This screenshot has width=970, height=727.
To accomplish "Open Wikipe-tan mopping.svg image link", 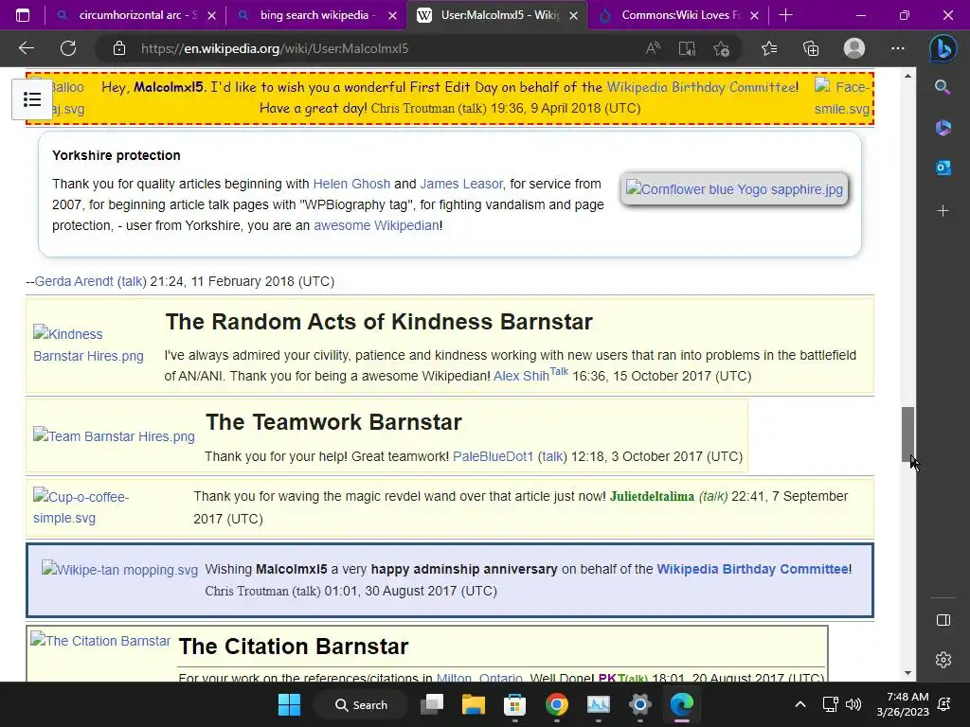I will pyautogui.click(x=120, y=569).
